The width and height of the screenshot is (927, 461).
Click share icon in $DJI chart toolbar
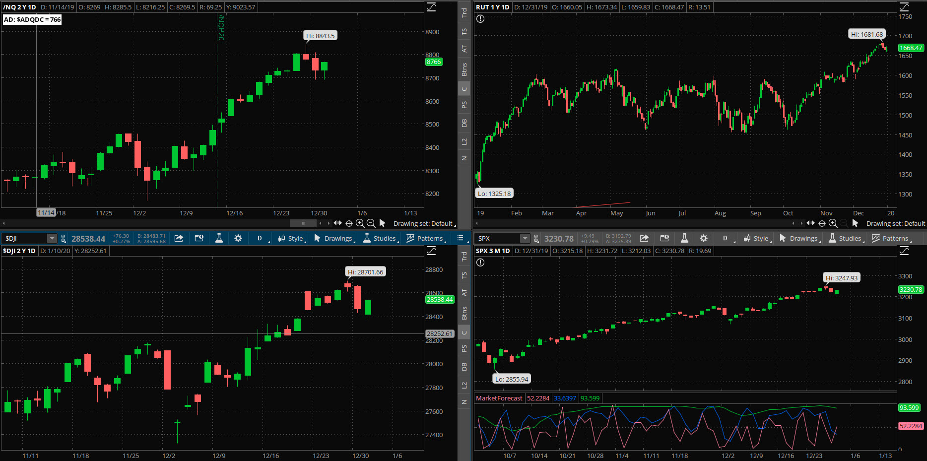coord(179,238)
